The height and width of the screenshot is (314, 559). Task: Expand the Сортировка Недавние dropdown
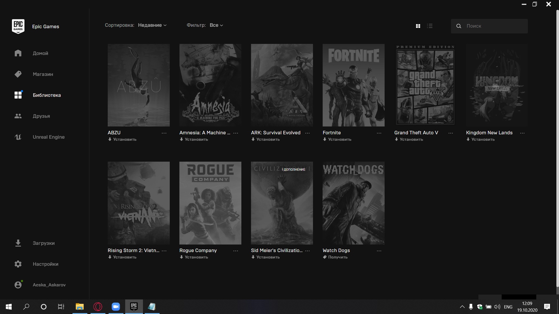coord(152,25)
